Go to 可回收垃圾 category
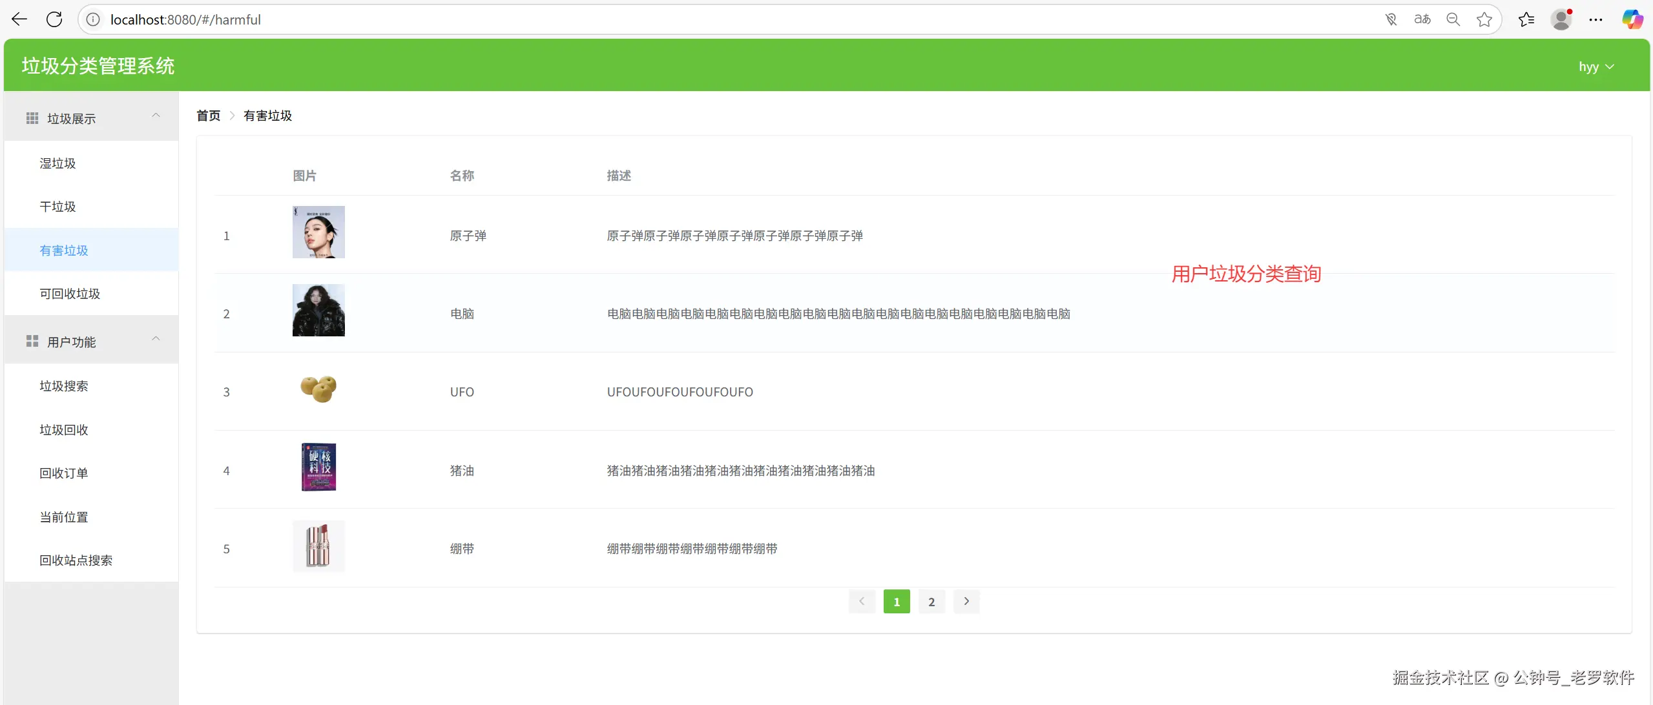 [x=70, y=294]
